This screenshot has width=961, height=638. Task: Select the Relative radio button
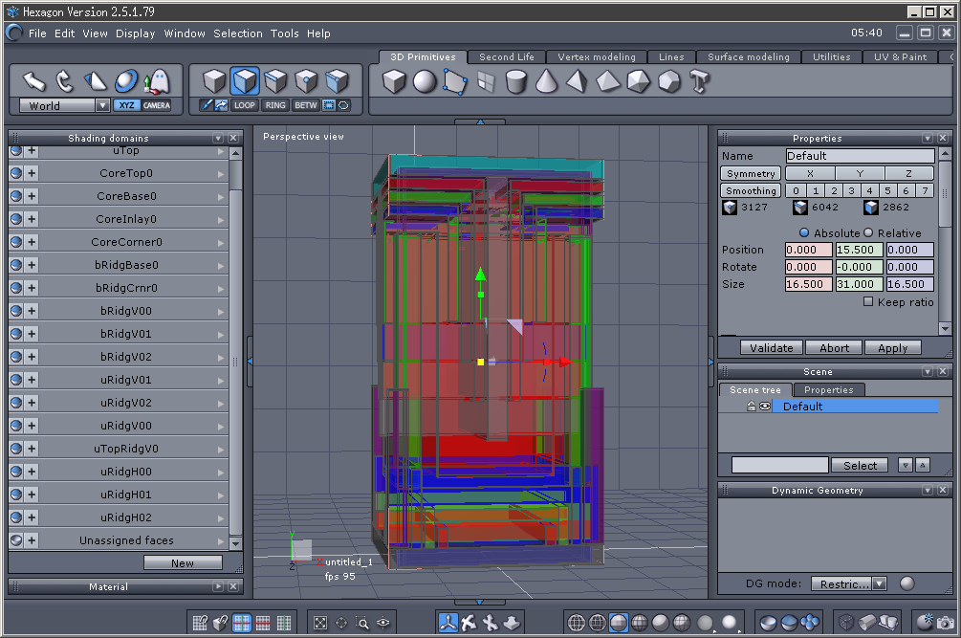pyautogui.click(x=869, y=233)
